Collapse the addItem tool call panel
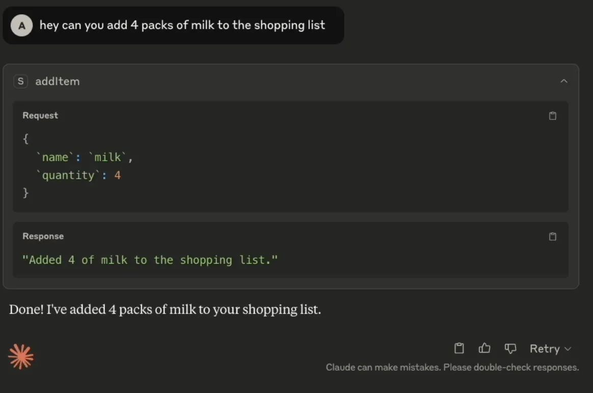This screenshot has height=393, width=593. (x=564, y=81)
